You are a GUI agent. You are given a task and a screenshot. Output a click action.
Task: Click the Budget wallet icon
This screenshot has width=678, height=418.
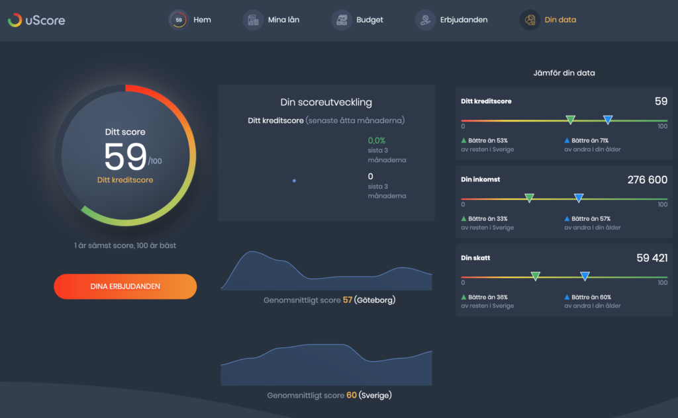click(x=342, y=20)
